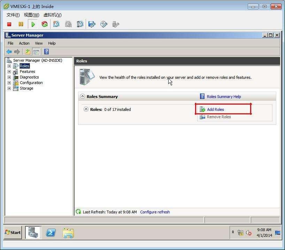Click Server Manager Forward arrow
Image resolution: width=285 pixels, height=250 pixels.
[x=17, y=52]
